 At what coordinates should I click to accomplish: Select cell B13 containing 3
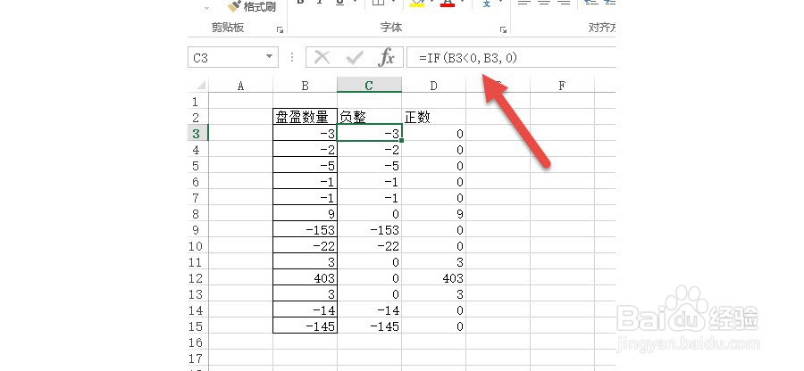coord(306,294)
